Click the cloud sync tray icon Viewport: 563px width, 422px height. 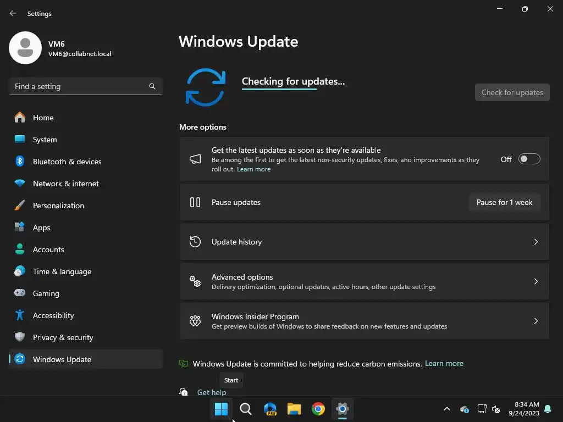pyautogui.click(x=464, y=409)
